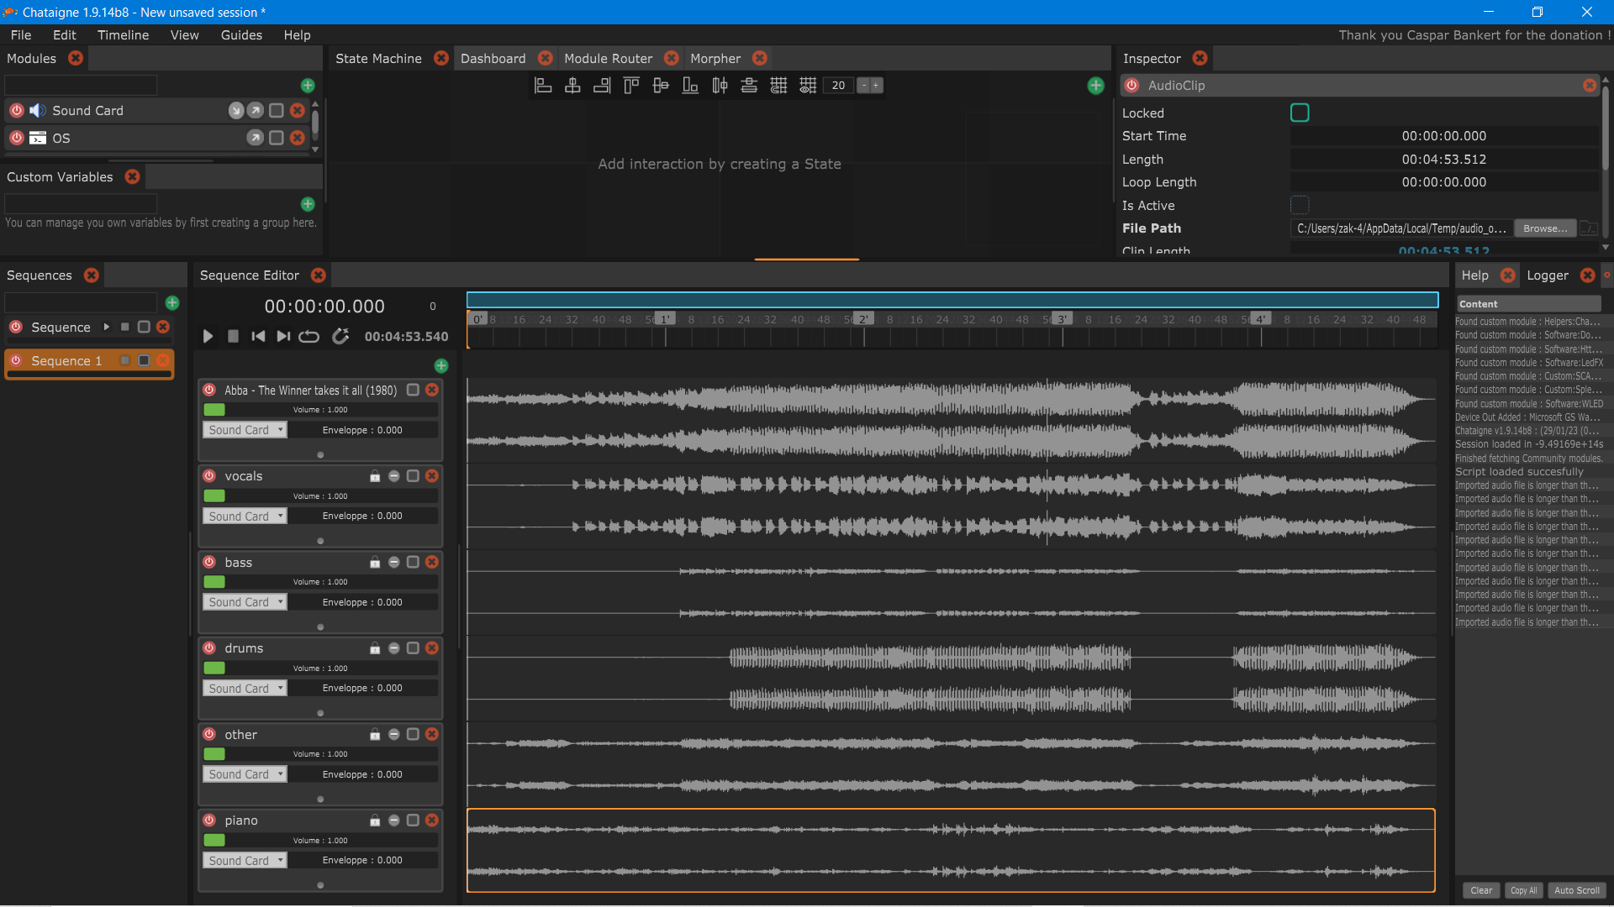The image size is (1614, 907).
Task: Disable the bass layer power icon
Action: pos(209,562)
